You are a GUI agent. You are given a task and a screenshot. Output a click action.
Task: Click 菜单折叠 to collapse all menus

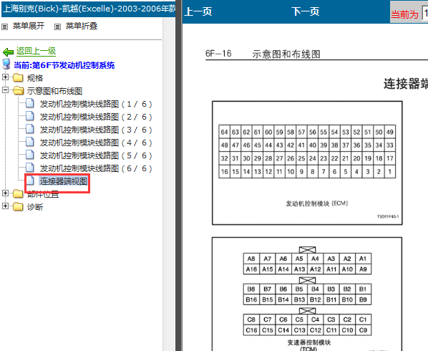pos(82,27)
